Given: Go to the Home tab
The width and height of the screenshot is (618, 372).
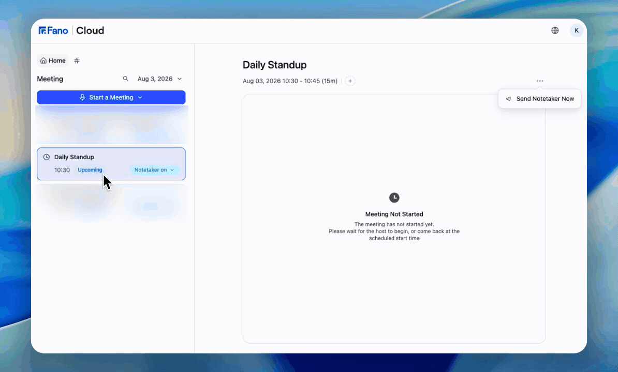Looking at the screenshot, I should pos(53,60).
